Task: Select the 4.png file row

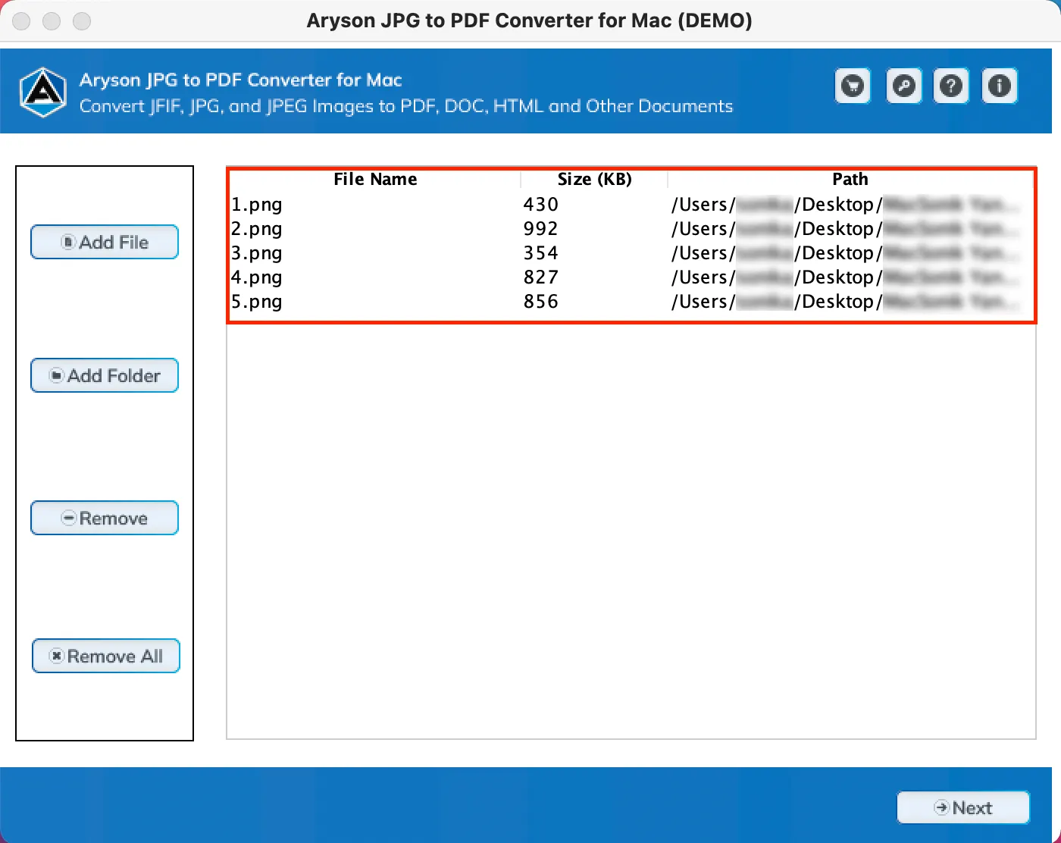Action: point(631,277)
